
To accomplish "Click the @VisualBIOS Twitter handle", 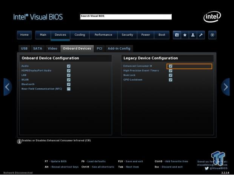I will [219, 168].
